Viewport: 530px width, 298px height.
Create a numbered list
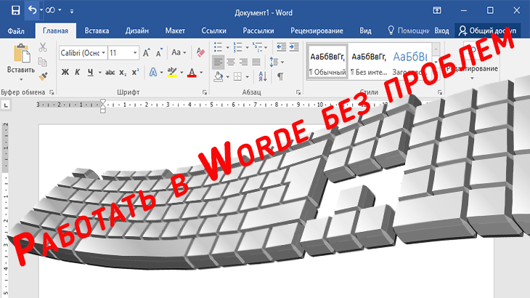237,47
